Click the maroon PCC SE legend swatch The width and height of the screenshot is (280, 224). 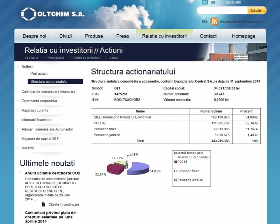click(176, 162)
